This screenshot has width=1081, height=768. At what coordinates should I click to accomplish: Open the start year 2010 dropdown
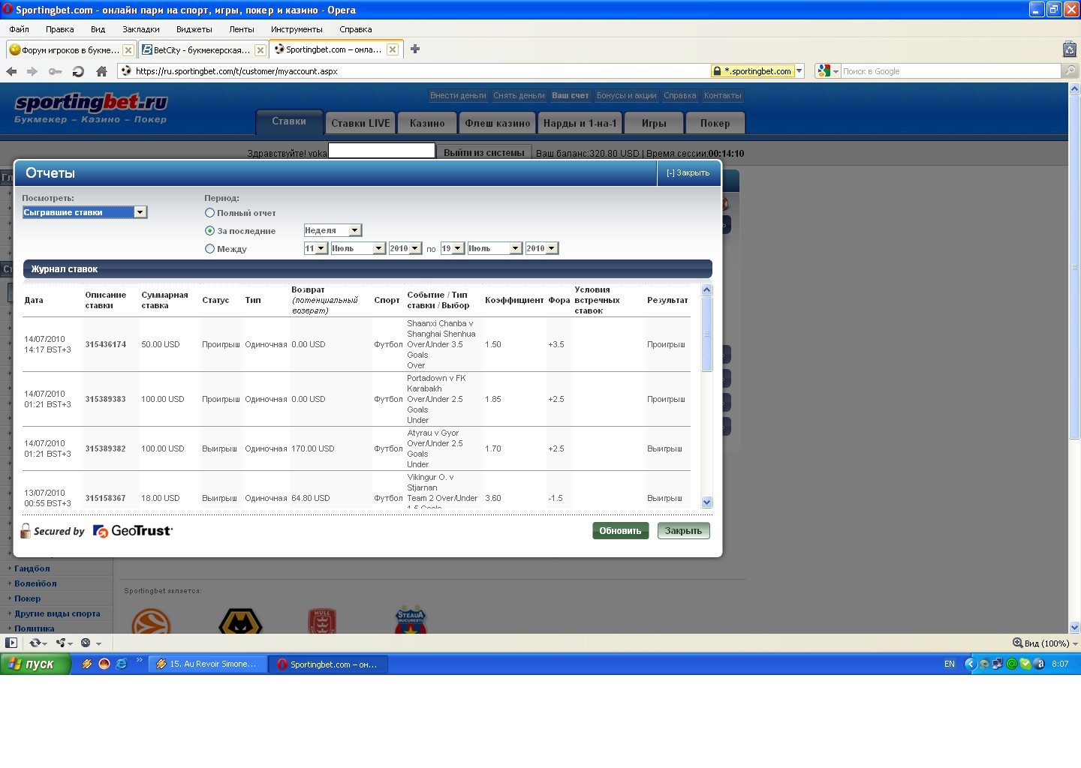405,248
